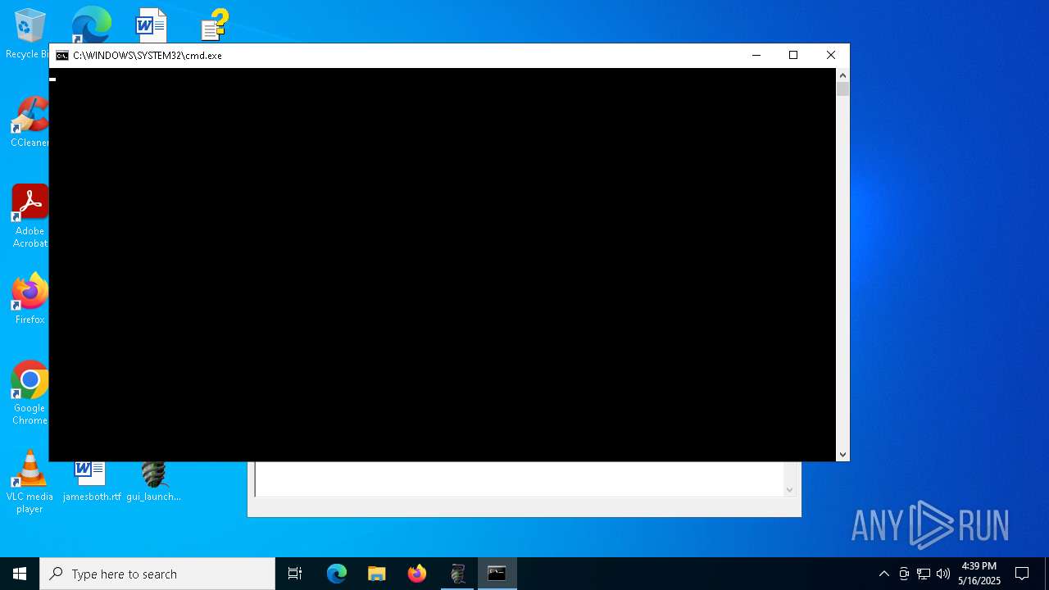
Task: Switch to the gui_launcher app in the taskbar
Action: tap(457, 574)
